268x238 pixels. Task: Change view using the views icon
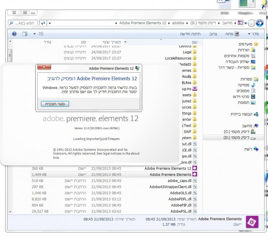[x=41, y=34]
